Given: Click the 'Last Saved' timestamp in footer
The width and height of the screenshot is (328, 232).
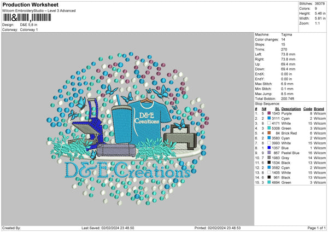Looking at the screenshot, I should [108, 228].
